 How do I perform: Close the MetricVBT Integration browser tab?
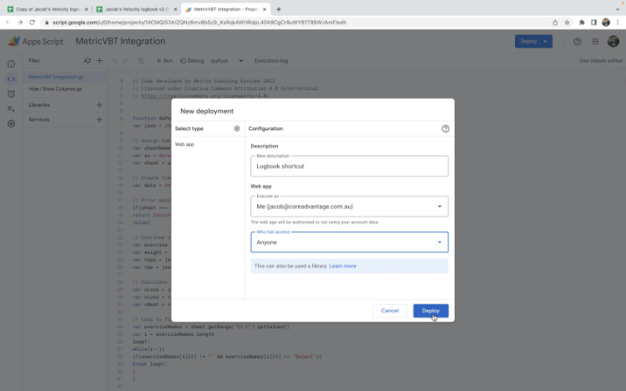pos(265,9)
